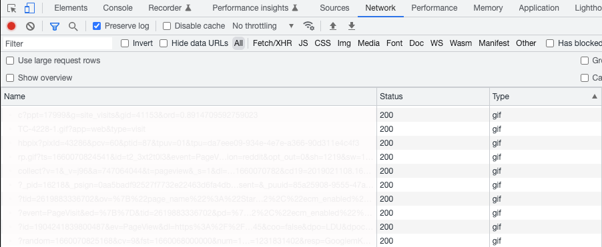Filter requests by Doc

(x=416, y=43)
